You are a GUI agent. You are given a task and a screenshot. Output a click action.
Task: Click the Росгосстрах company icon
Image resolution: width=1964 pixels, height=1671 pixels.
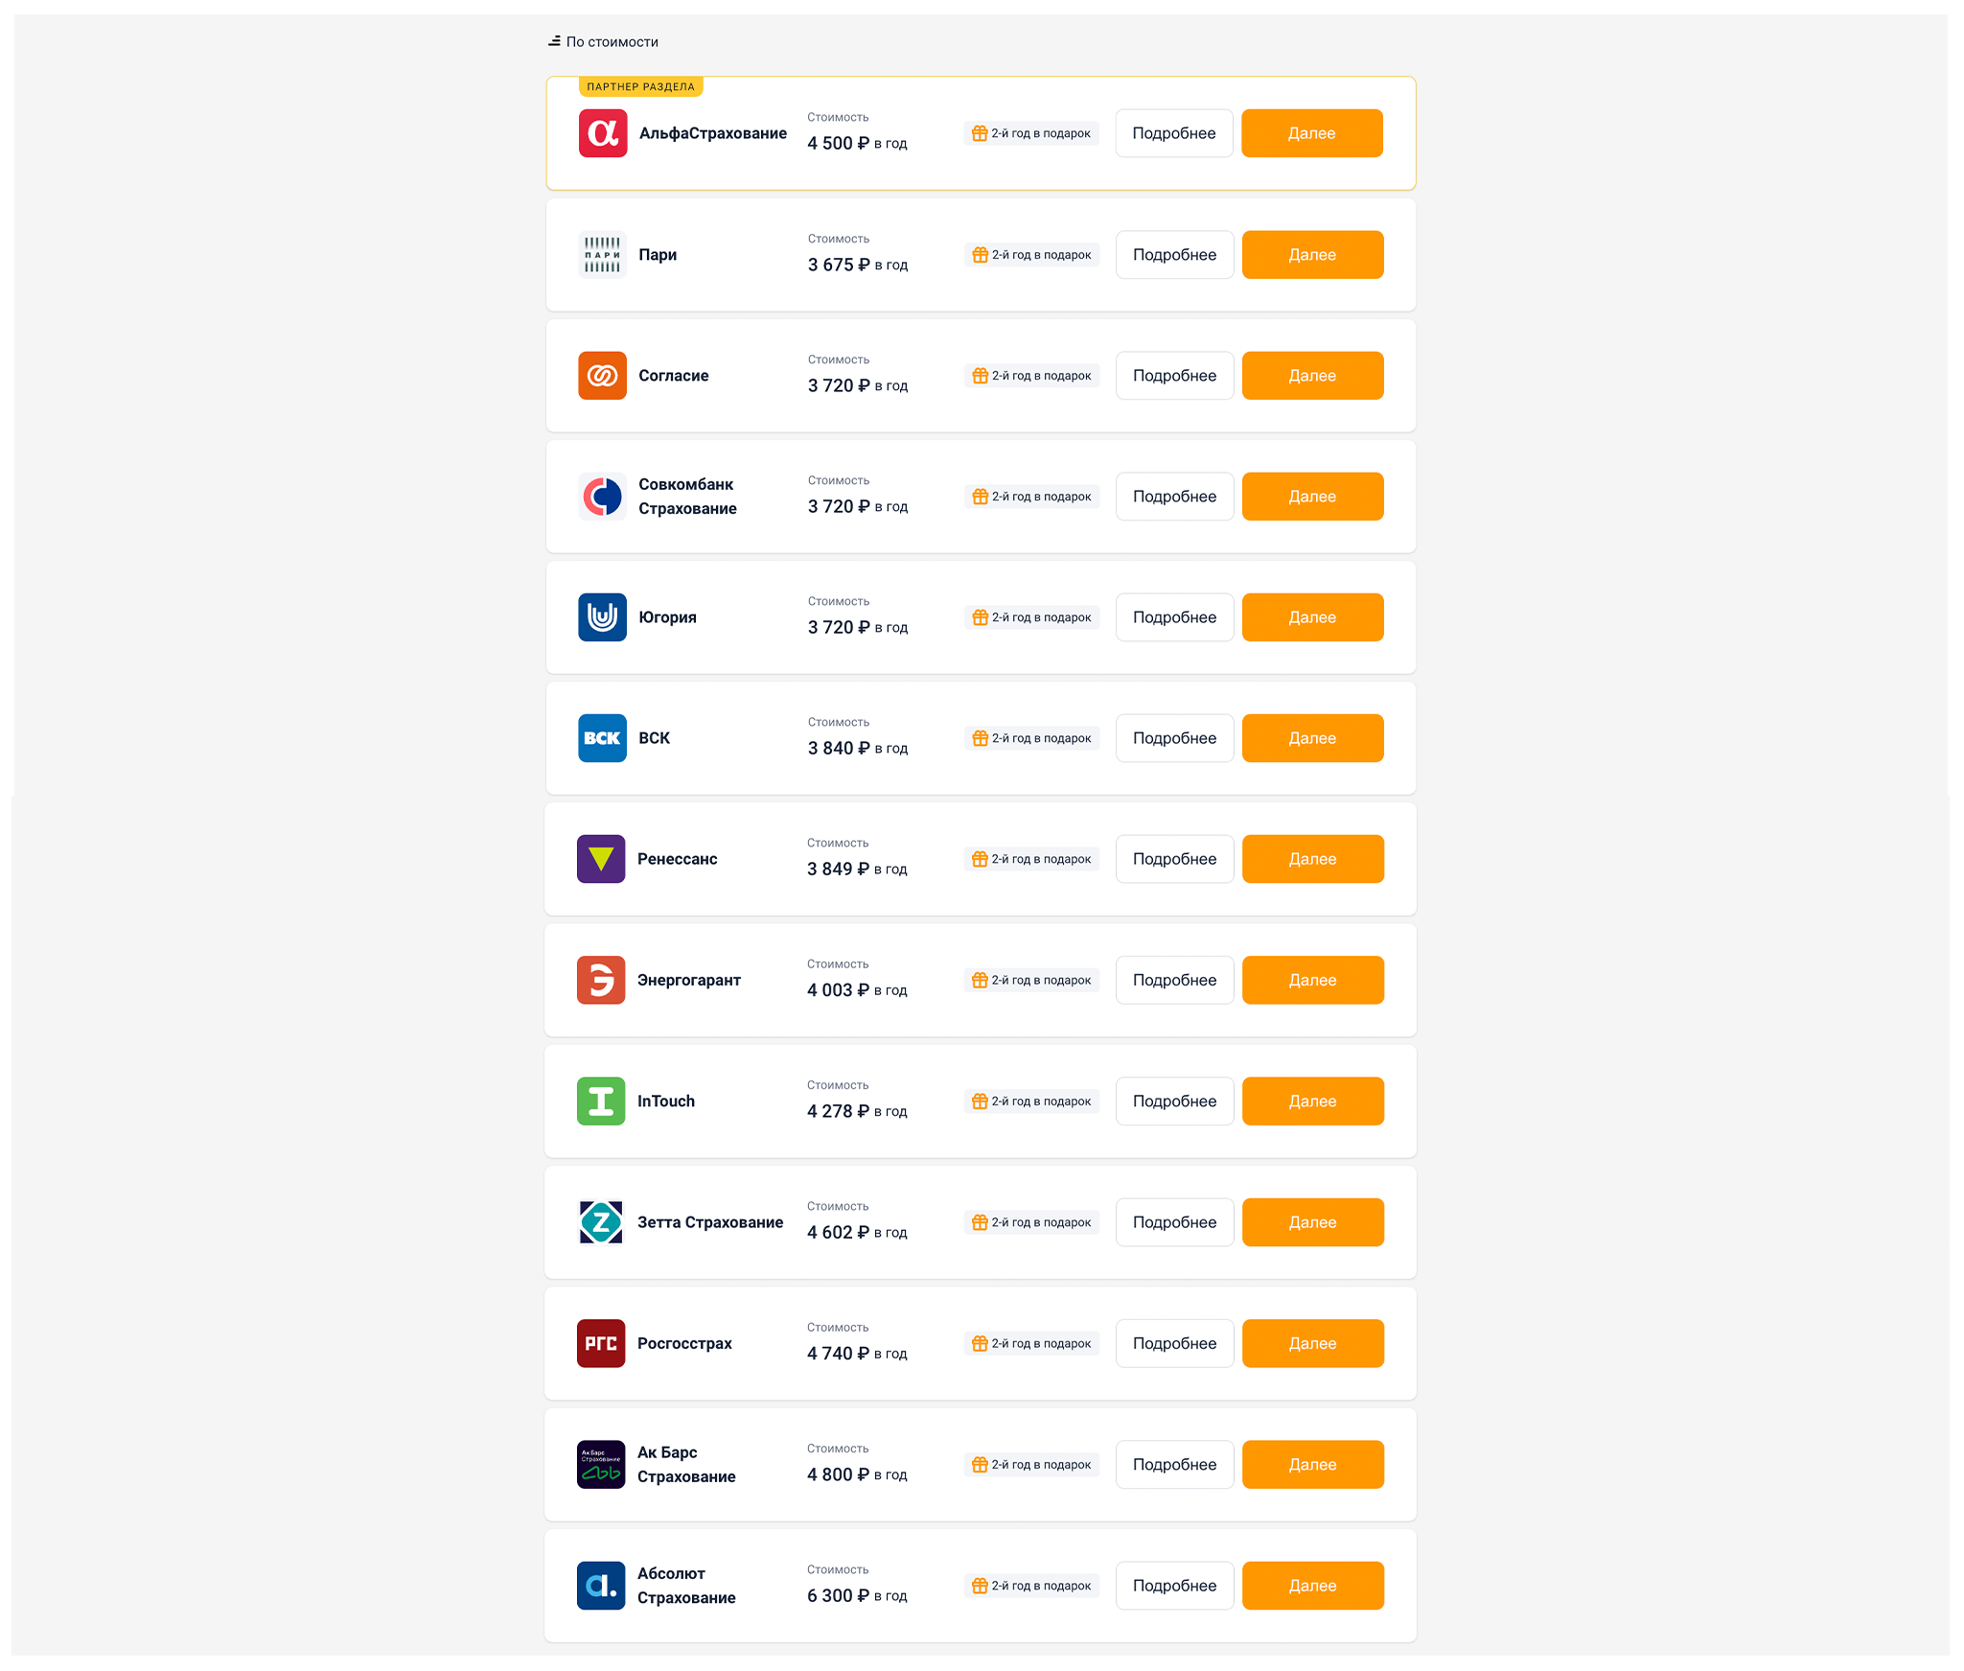pyautogui.click(x=600, y=1343)
